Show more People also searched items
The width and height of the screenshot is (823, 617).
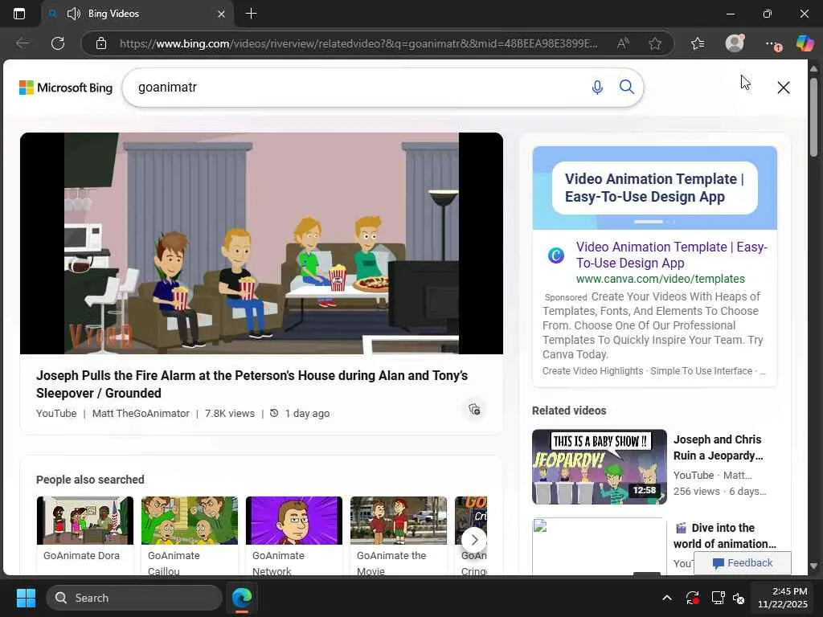474,539
